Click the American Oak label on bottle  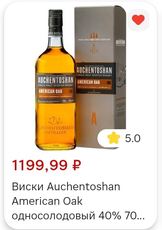51,91
